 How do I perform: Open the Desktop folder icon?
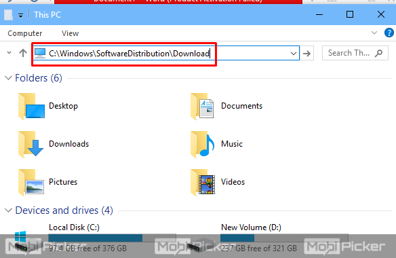pyautogui.click(x=32, y=106)
